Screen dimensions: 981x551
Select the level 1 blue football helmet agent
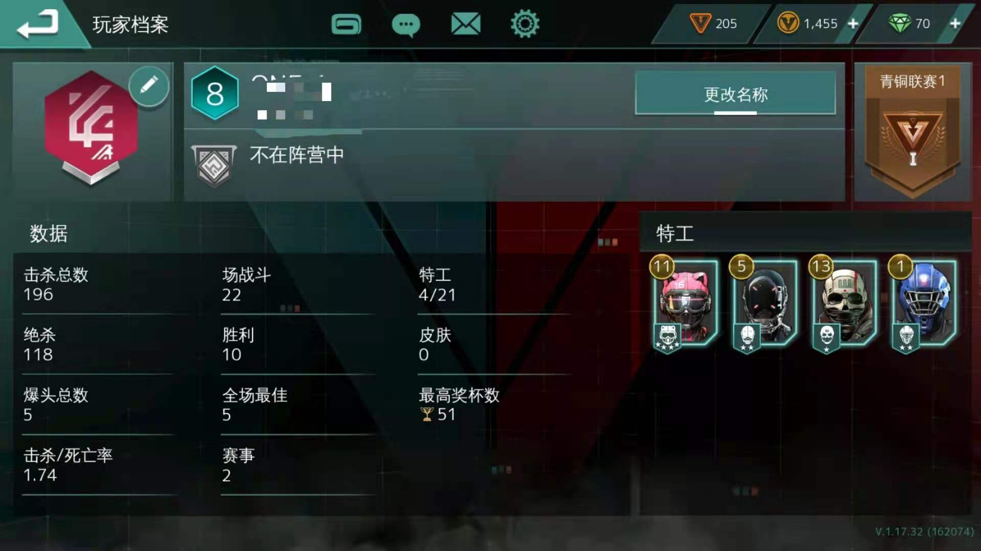[923, 305]
